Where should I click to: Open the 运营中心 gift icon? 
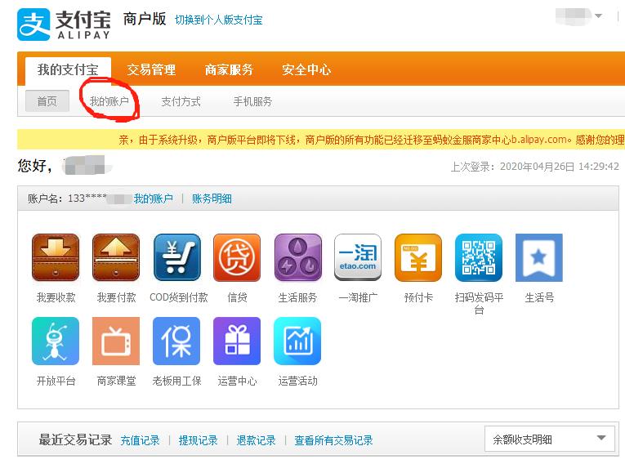tap(237, 341)
